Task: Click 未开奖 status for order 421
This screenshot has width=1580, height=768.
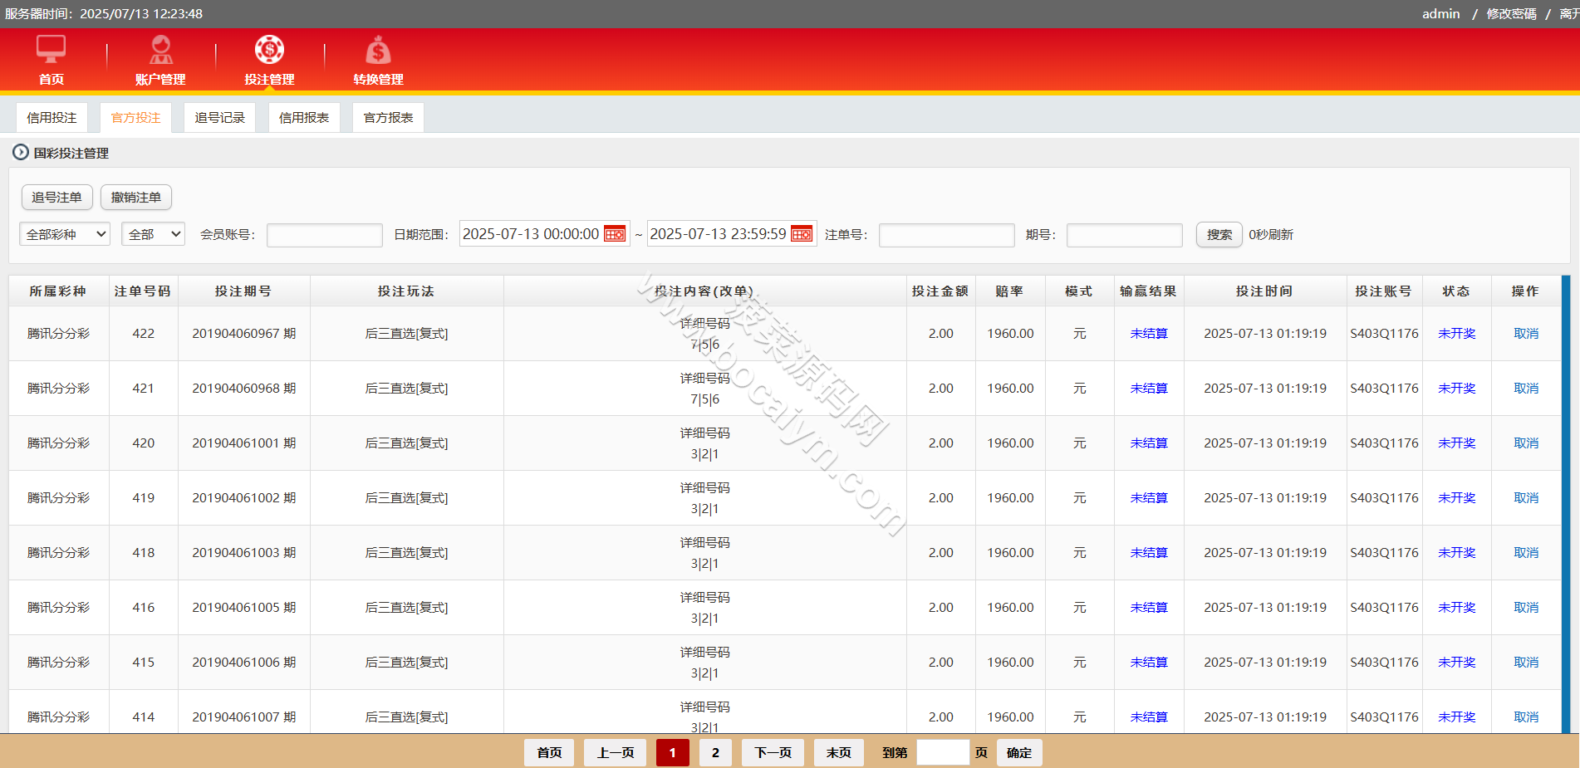Action: click(x=1456, y=389)
